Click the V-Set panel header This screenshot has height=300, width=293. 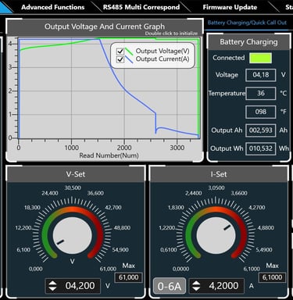(76, 174)
